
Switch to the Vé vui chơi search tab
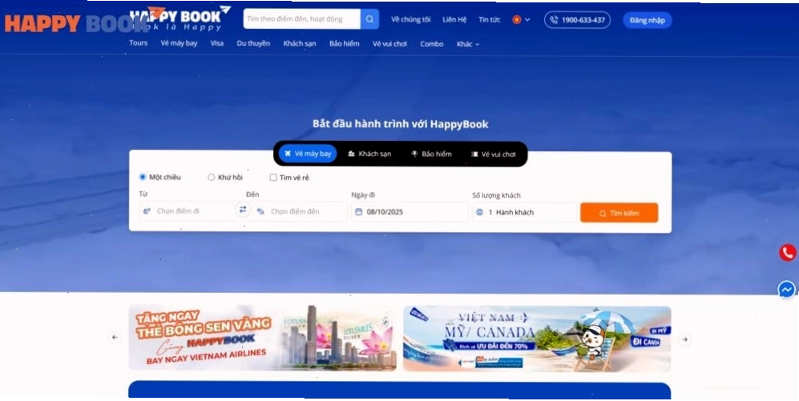click(x=493, y=154)
